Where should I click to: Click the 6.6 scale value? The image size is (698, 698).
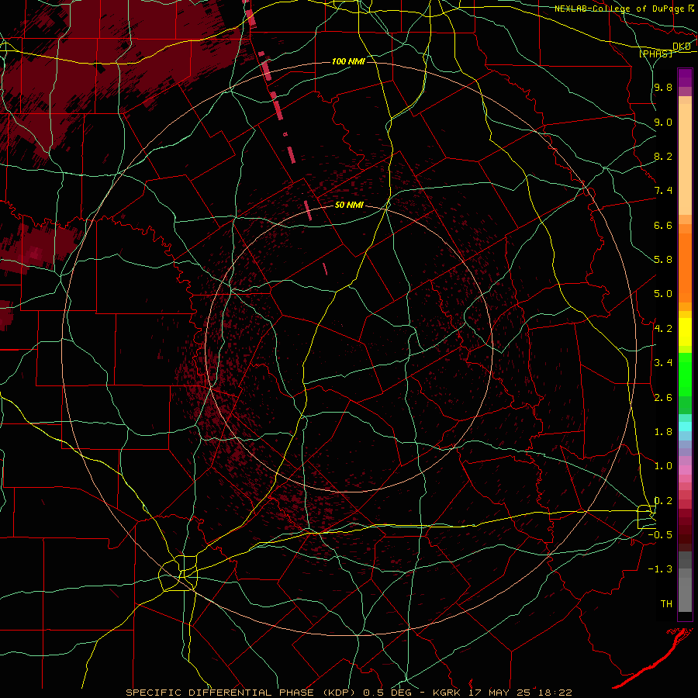point(663,225)
